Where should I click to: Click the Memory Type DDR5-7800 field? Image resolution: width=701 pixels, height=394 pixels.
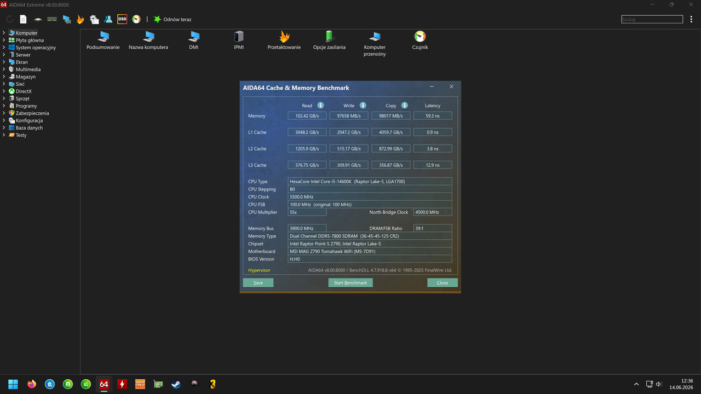[x=370, y=236]
